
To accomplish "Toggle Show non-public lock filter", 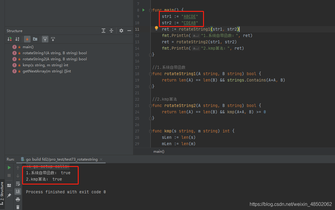I will tap(27, 39).
